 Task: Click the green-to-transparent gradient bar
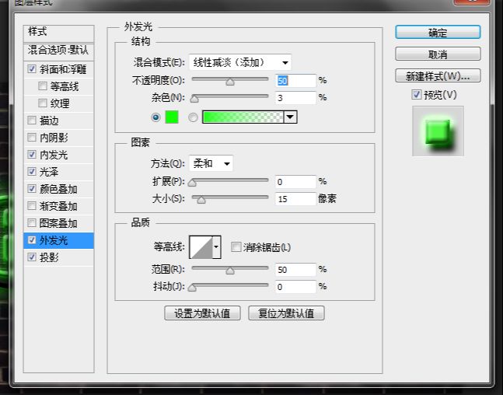click(x=243, y=117)
